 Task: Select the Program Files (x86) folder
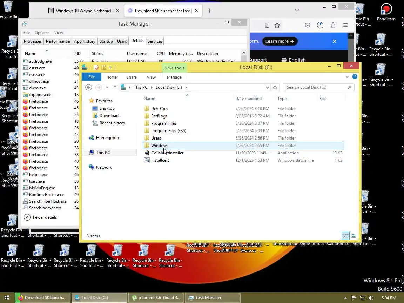pyautogui.click(x=243, y=130)
